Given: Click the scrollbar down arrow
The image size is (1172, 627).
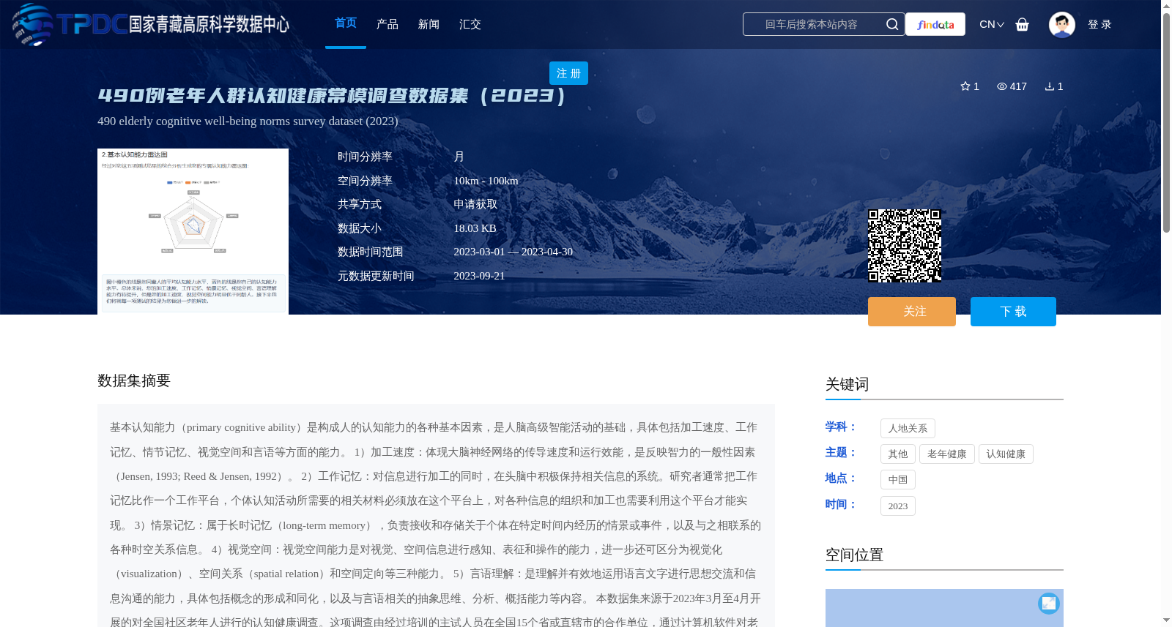Looking at the screenshot, I should point(1166,620).
